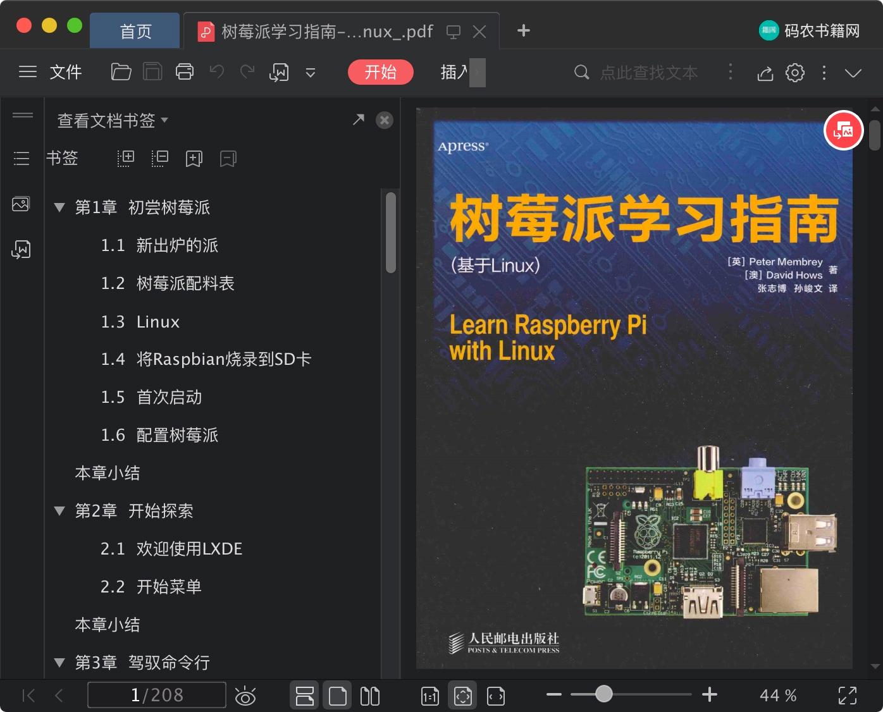This screenshot has height=712, width=883.
Task: Collapse the sidebar top handle icon
Action: [x=23, y=115]
